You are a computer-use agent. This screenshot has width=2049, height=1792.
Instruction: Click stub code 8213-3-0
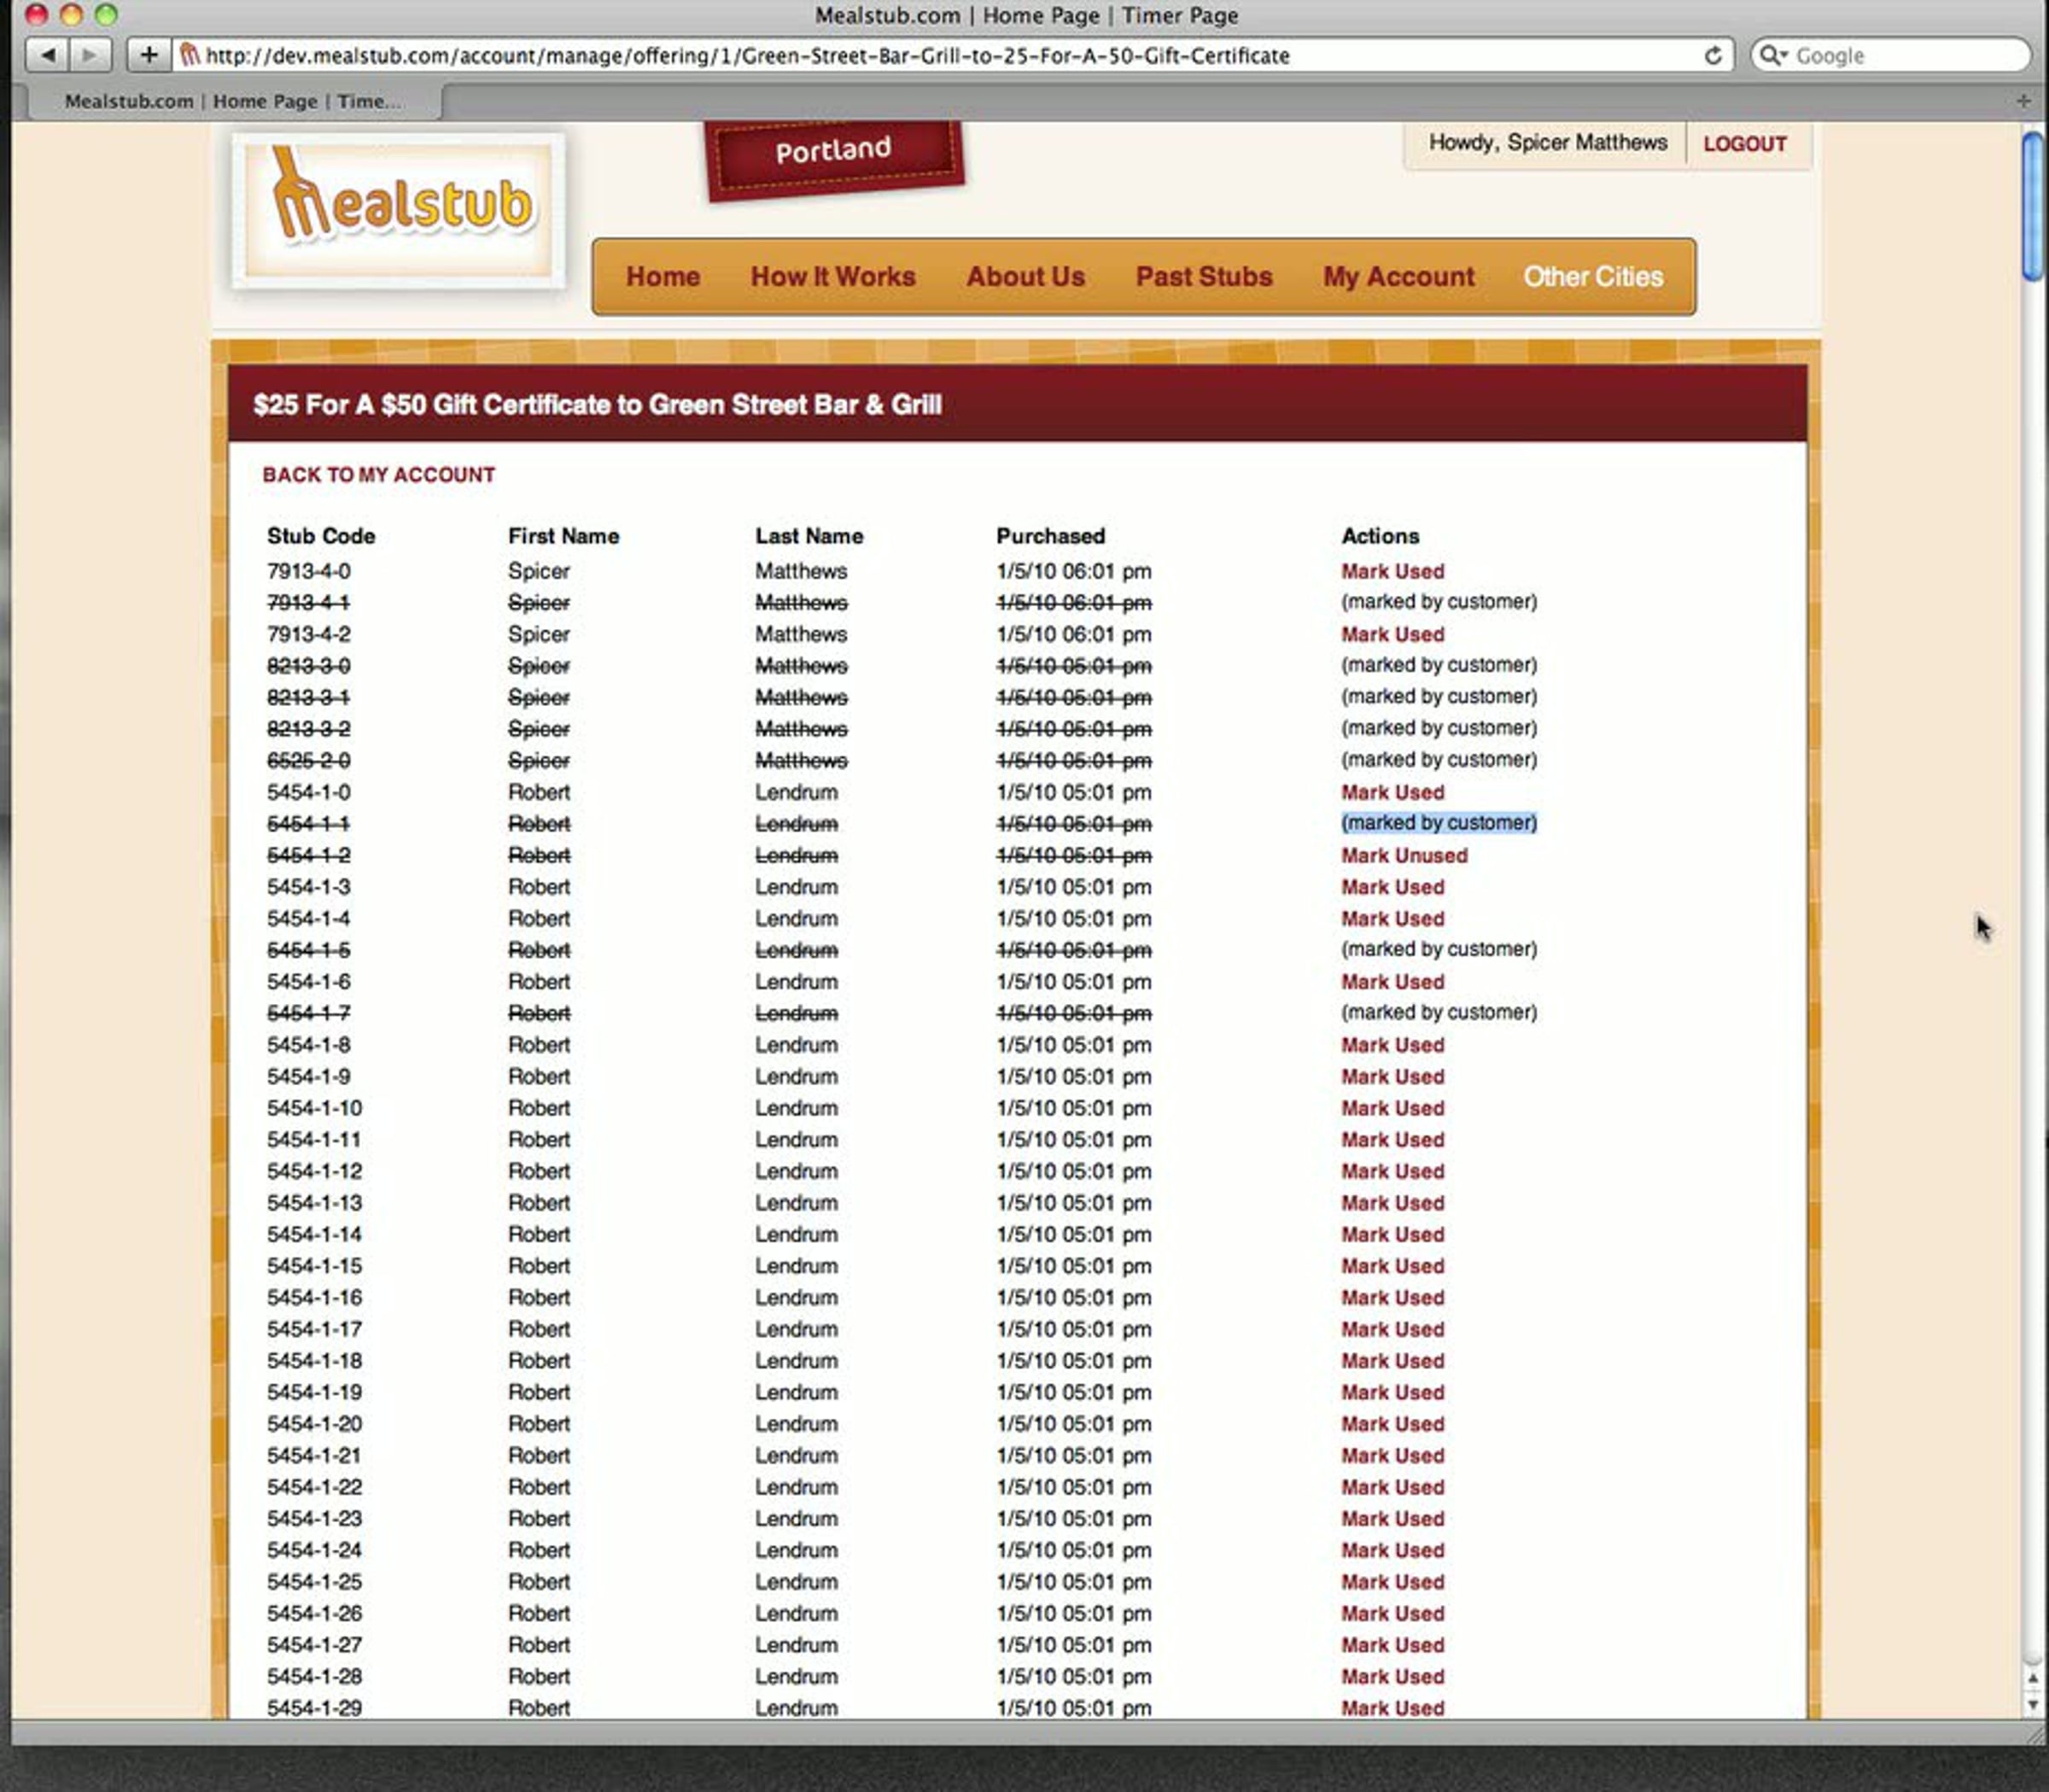(x=308, y=666)
